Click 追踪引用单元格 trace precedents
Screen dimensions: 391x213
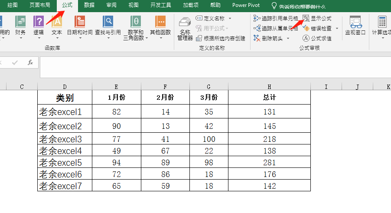coord(276,18)
